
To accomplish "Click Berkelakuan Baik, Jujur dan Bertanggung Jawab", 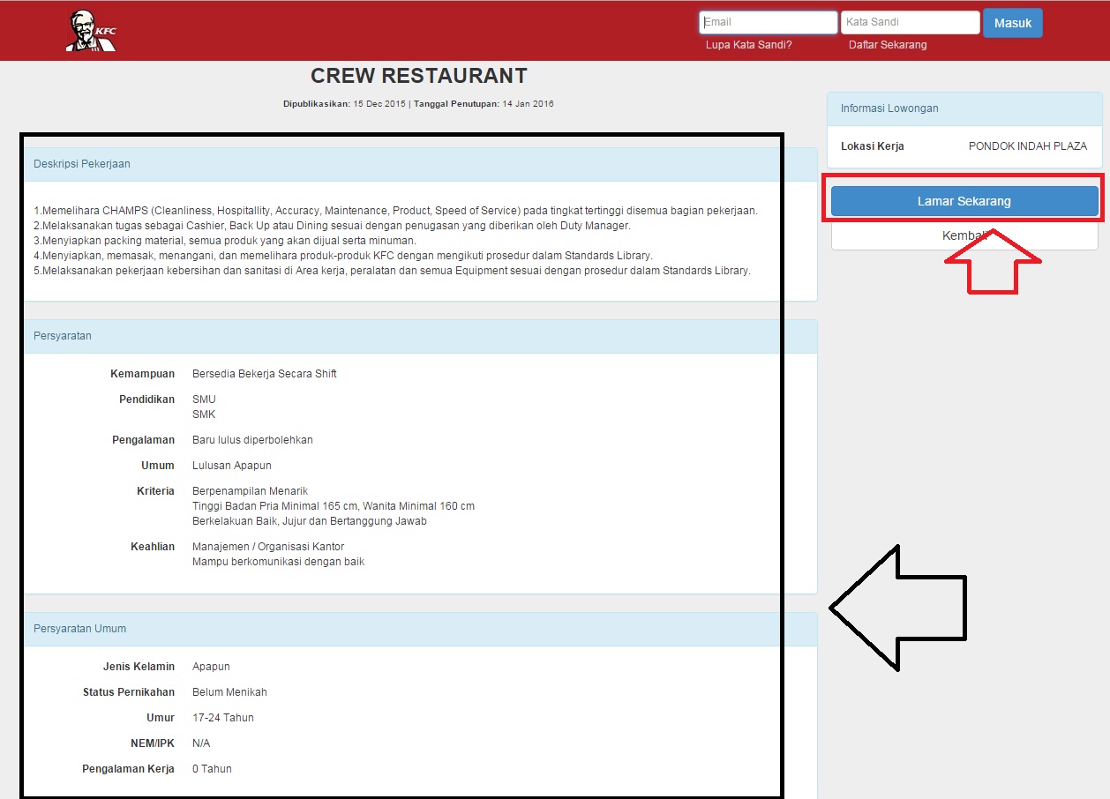I will pyautogui.click(x=310, y=521).
